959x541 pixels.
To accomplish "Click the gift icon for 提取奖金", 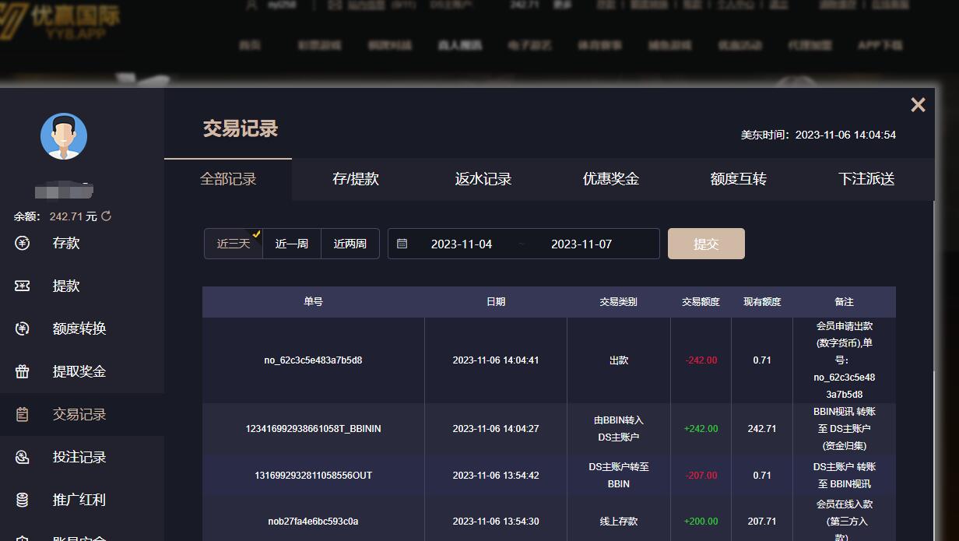I will [23, 371].
